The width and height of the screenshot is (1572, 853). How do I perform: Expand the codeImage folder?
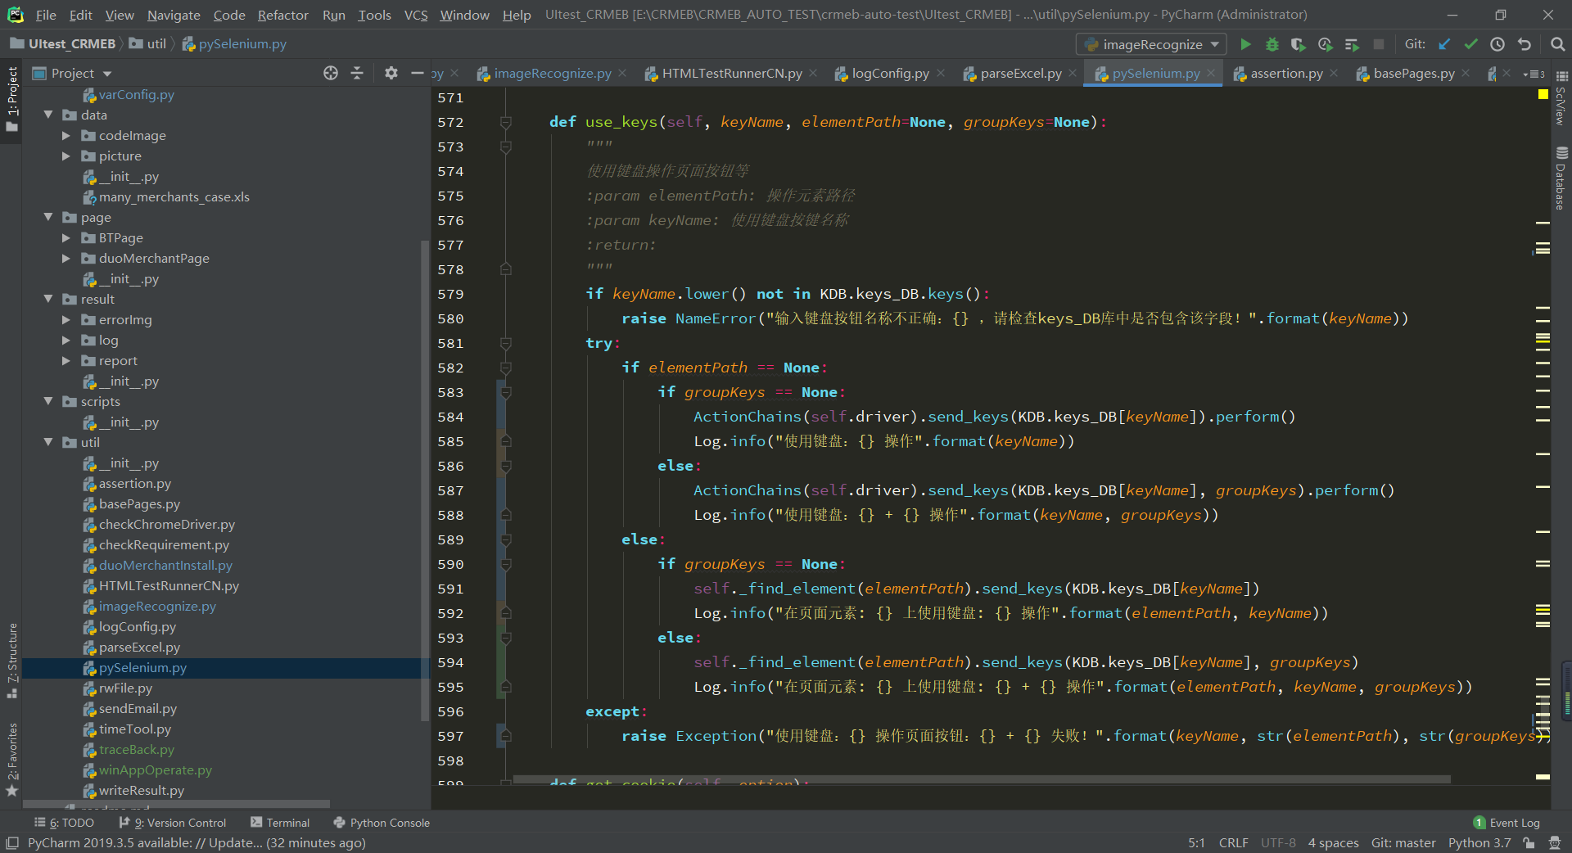click(x=66, y=136)
